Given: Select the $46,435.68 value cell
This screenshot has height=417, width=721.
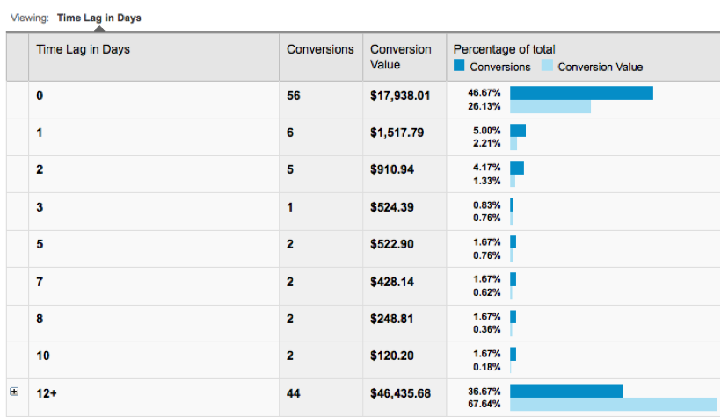Looking at the screenshot, I should tap(400, 394).
